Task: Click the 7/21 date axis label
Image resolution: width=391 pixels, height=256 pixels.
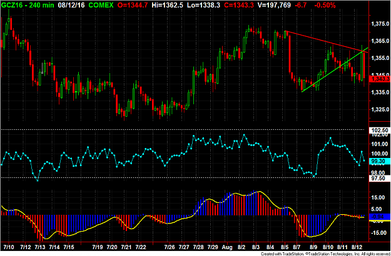Action: [126, 247]
